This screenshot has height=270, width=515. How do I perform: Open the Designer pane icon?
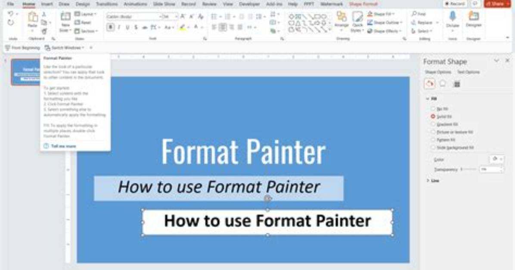[474, 16]
